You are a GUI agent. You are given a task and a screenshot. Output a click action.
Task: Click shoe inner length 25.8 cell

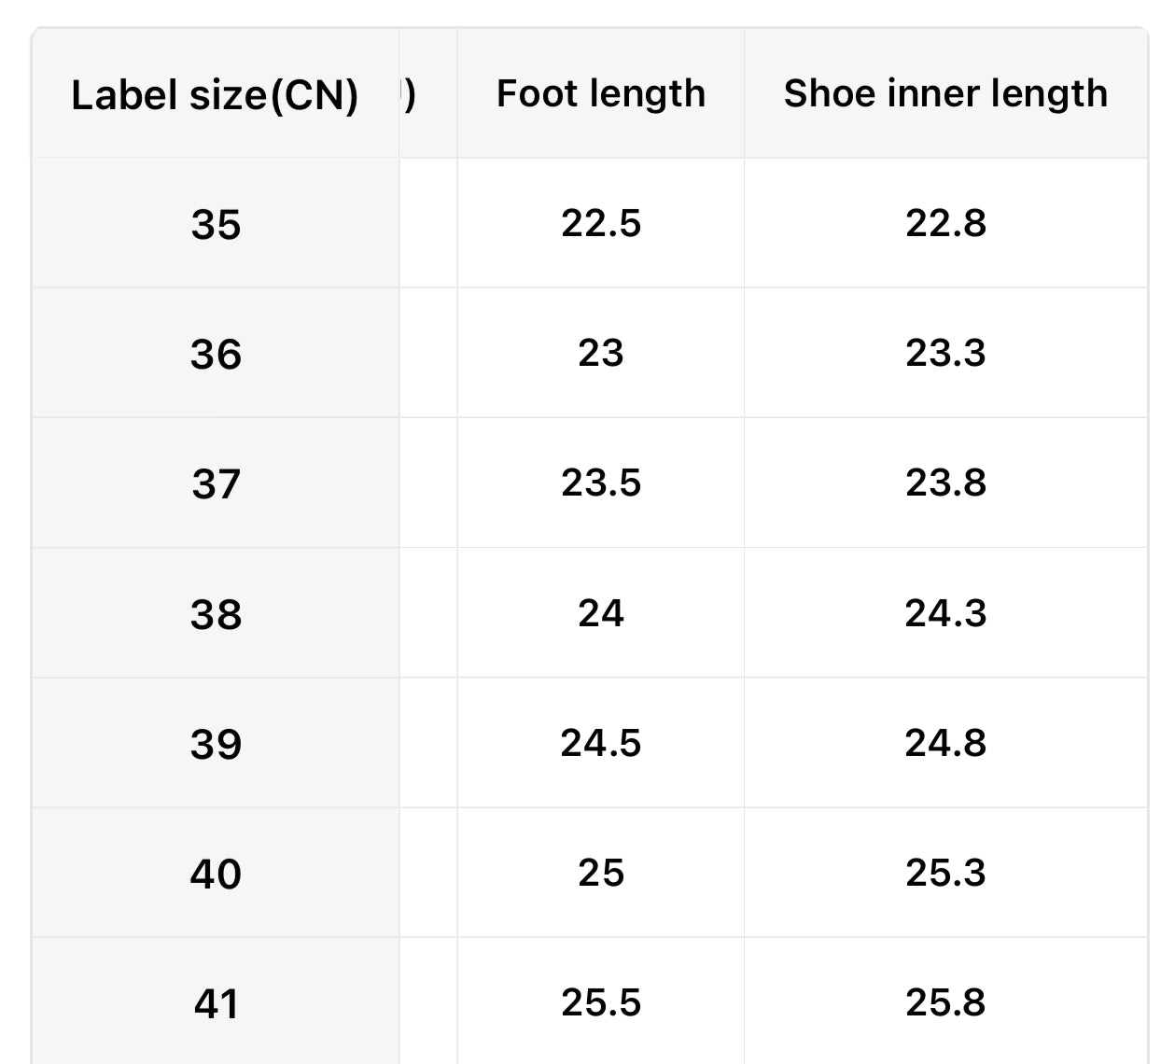coord(945,1002)
